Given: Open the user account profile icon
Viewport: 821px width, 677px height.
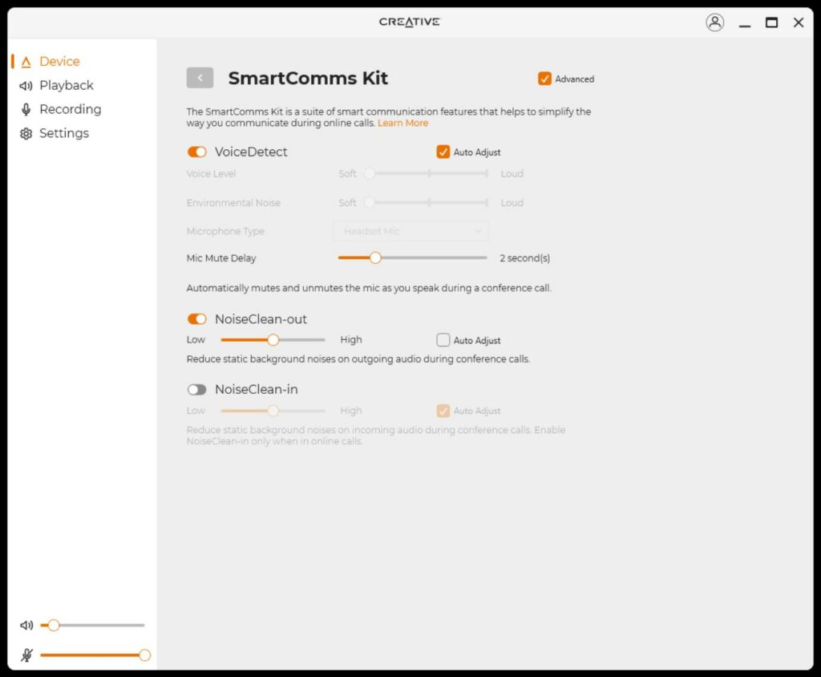Looking at the screenshot, I should [x=714, y=22].
